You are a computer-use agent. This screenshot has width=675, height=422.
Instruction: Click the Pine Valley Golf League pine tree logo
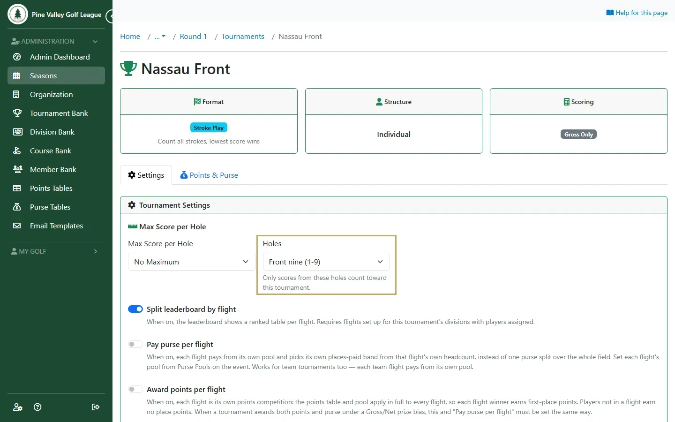click(x=18, y=14)
